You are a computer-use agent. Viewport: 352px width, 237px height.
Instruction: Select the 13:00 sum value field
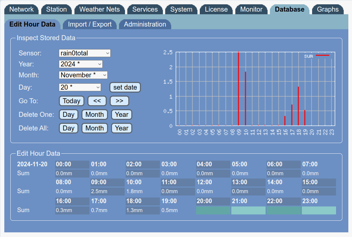click(x=249, y=192)
